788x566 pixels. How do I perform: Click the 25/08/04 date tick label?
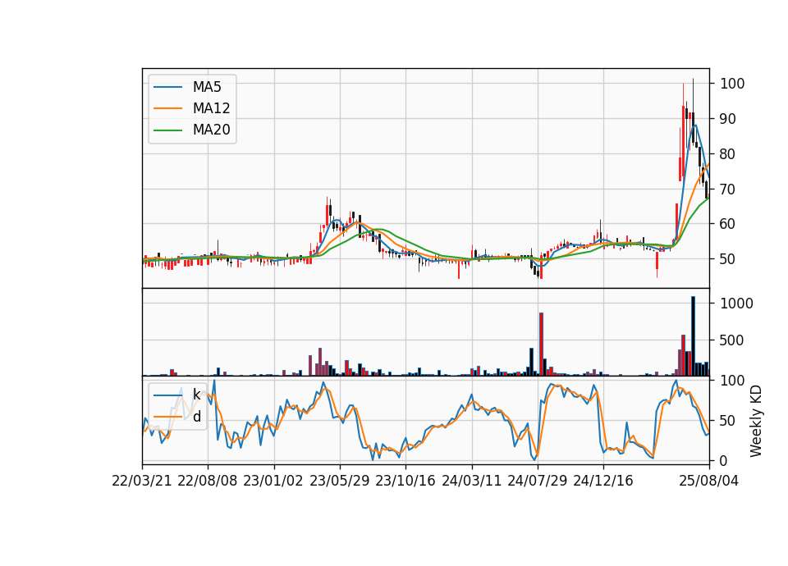tap(709, 481)
